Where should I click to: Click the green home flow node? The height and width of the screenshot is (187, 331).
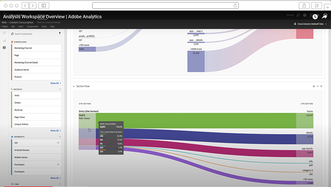[x=305, y=121]
